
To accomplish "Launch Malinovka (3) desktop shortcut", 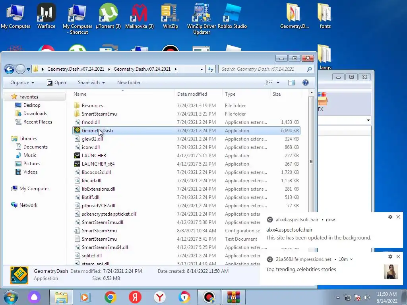I will tap(140, 15).
